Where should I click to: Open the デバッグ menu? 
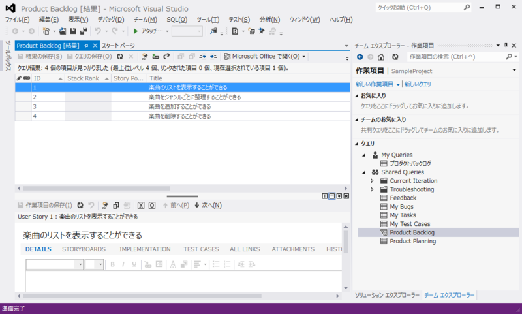point(111,20)
